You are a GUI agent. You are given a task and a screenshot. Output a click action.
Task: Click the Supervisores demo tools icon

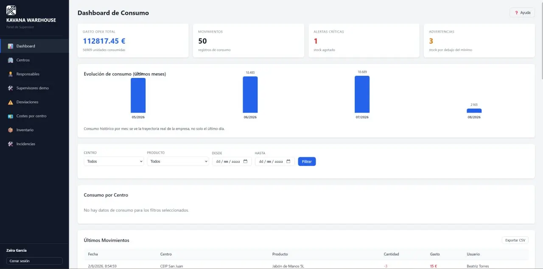11,88
